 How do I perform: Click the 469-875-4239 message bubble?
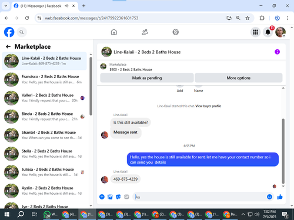coord(125,179)
